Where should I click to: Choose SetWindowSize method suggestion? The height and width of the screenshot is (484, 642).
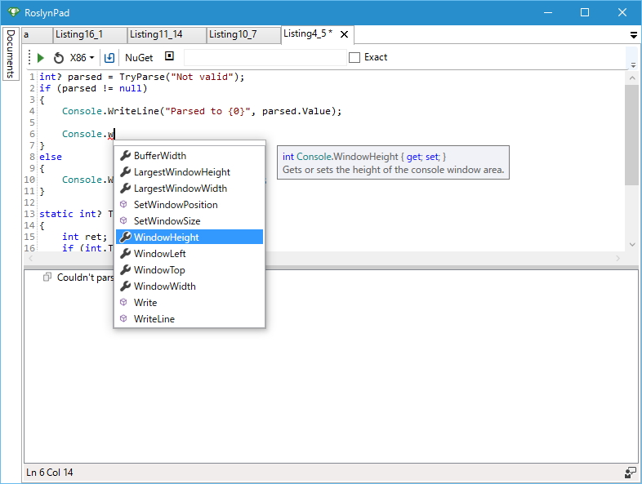tap(189, 221)
